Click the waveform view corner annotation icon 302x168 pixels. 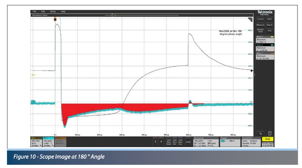(250, 20)
